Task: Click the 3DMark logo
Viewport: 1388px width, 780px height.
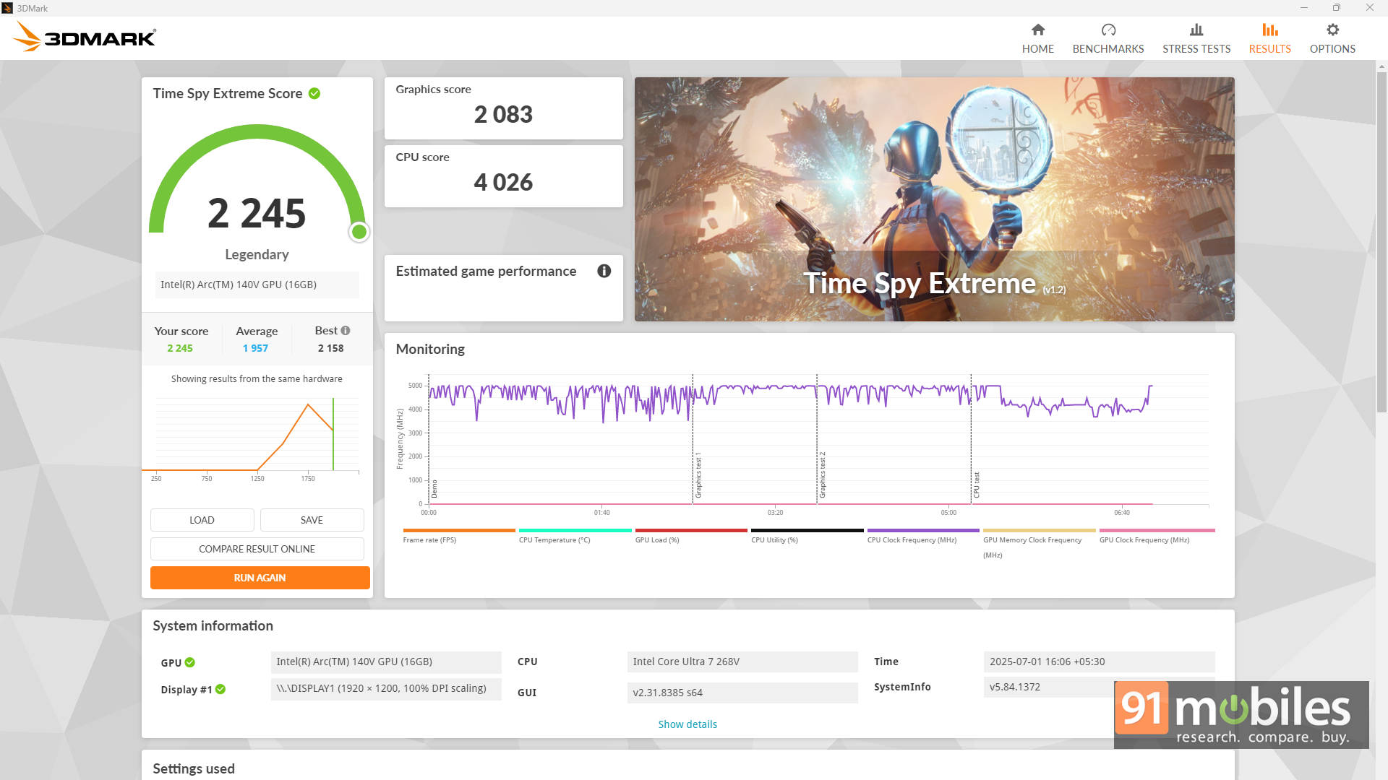Action: pyautogui.click(x=84, y=37)
